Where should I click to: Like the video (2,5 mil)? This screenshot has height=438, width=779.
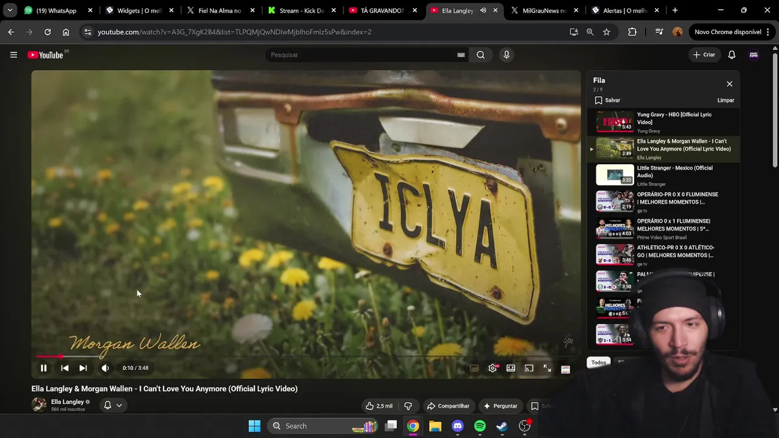pyautogui.click(x=379, y=406)
